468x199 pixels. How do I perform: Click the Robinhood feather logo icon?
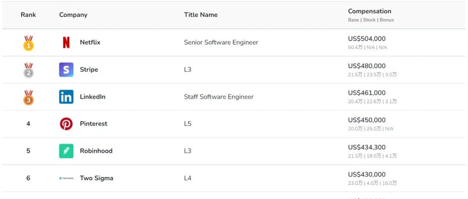tap(66, 151)
